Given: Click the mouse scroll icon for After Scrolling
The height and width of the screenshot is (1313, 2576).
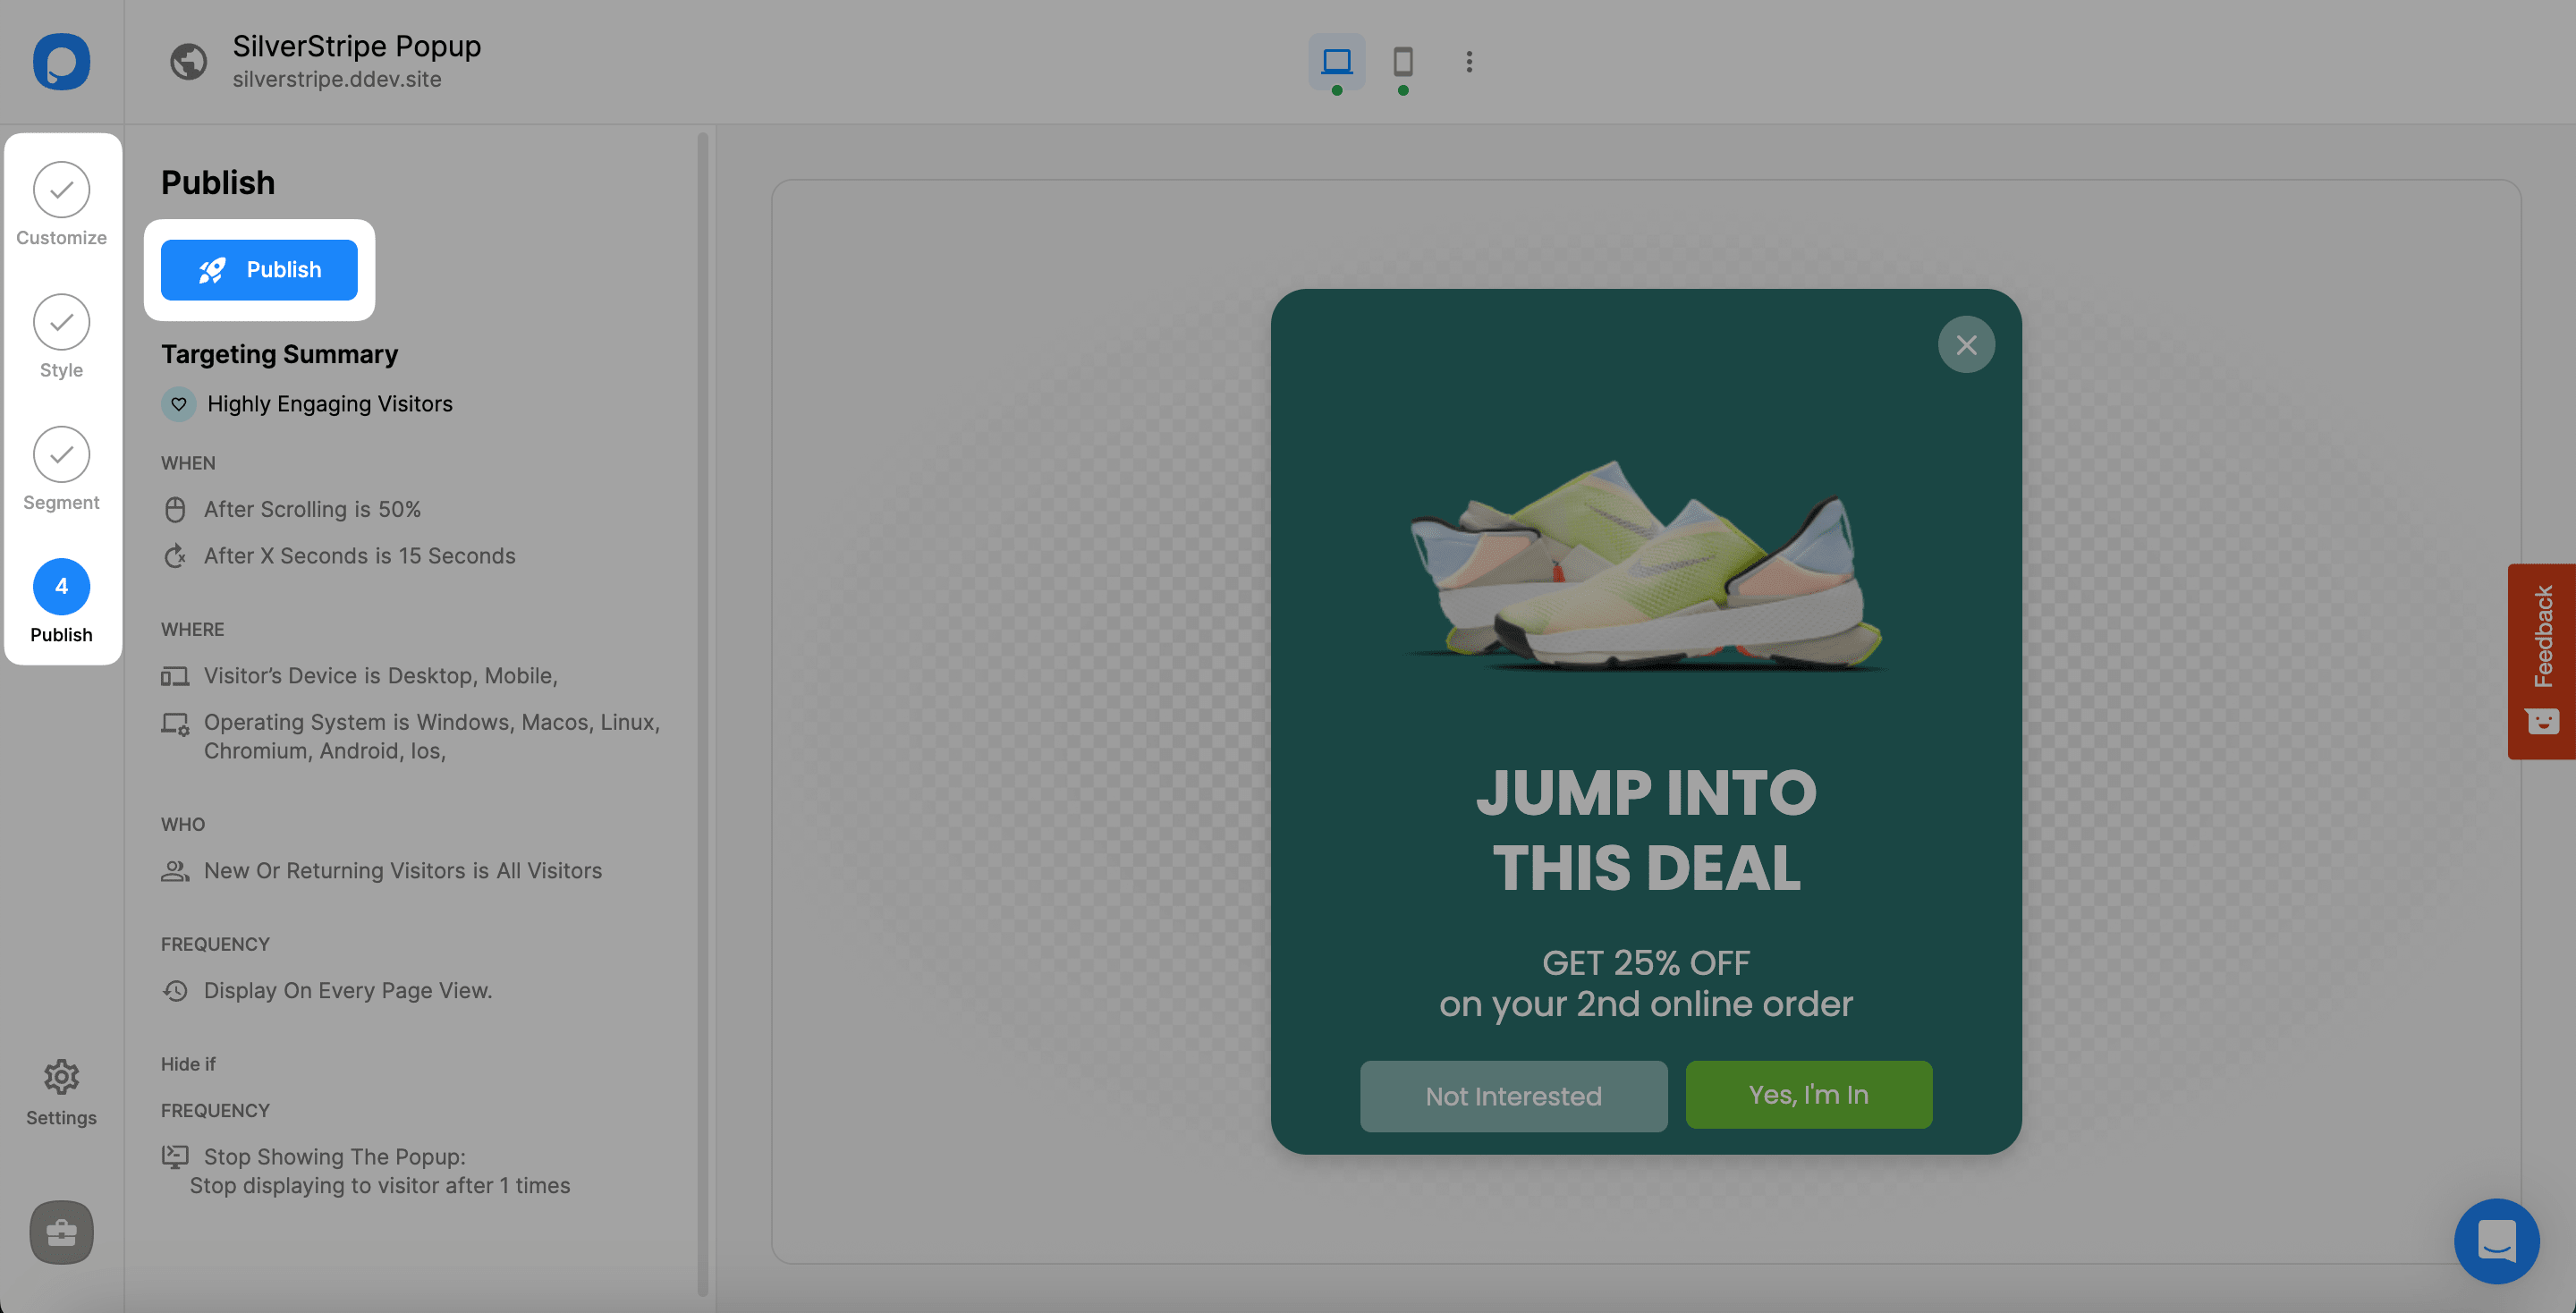Looking at the screenshot, I should click(175, 510).
